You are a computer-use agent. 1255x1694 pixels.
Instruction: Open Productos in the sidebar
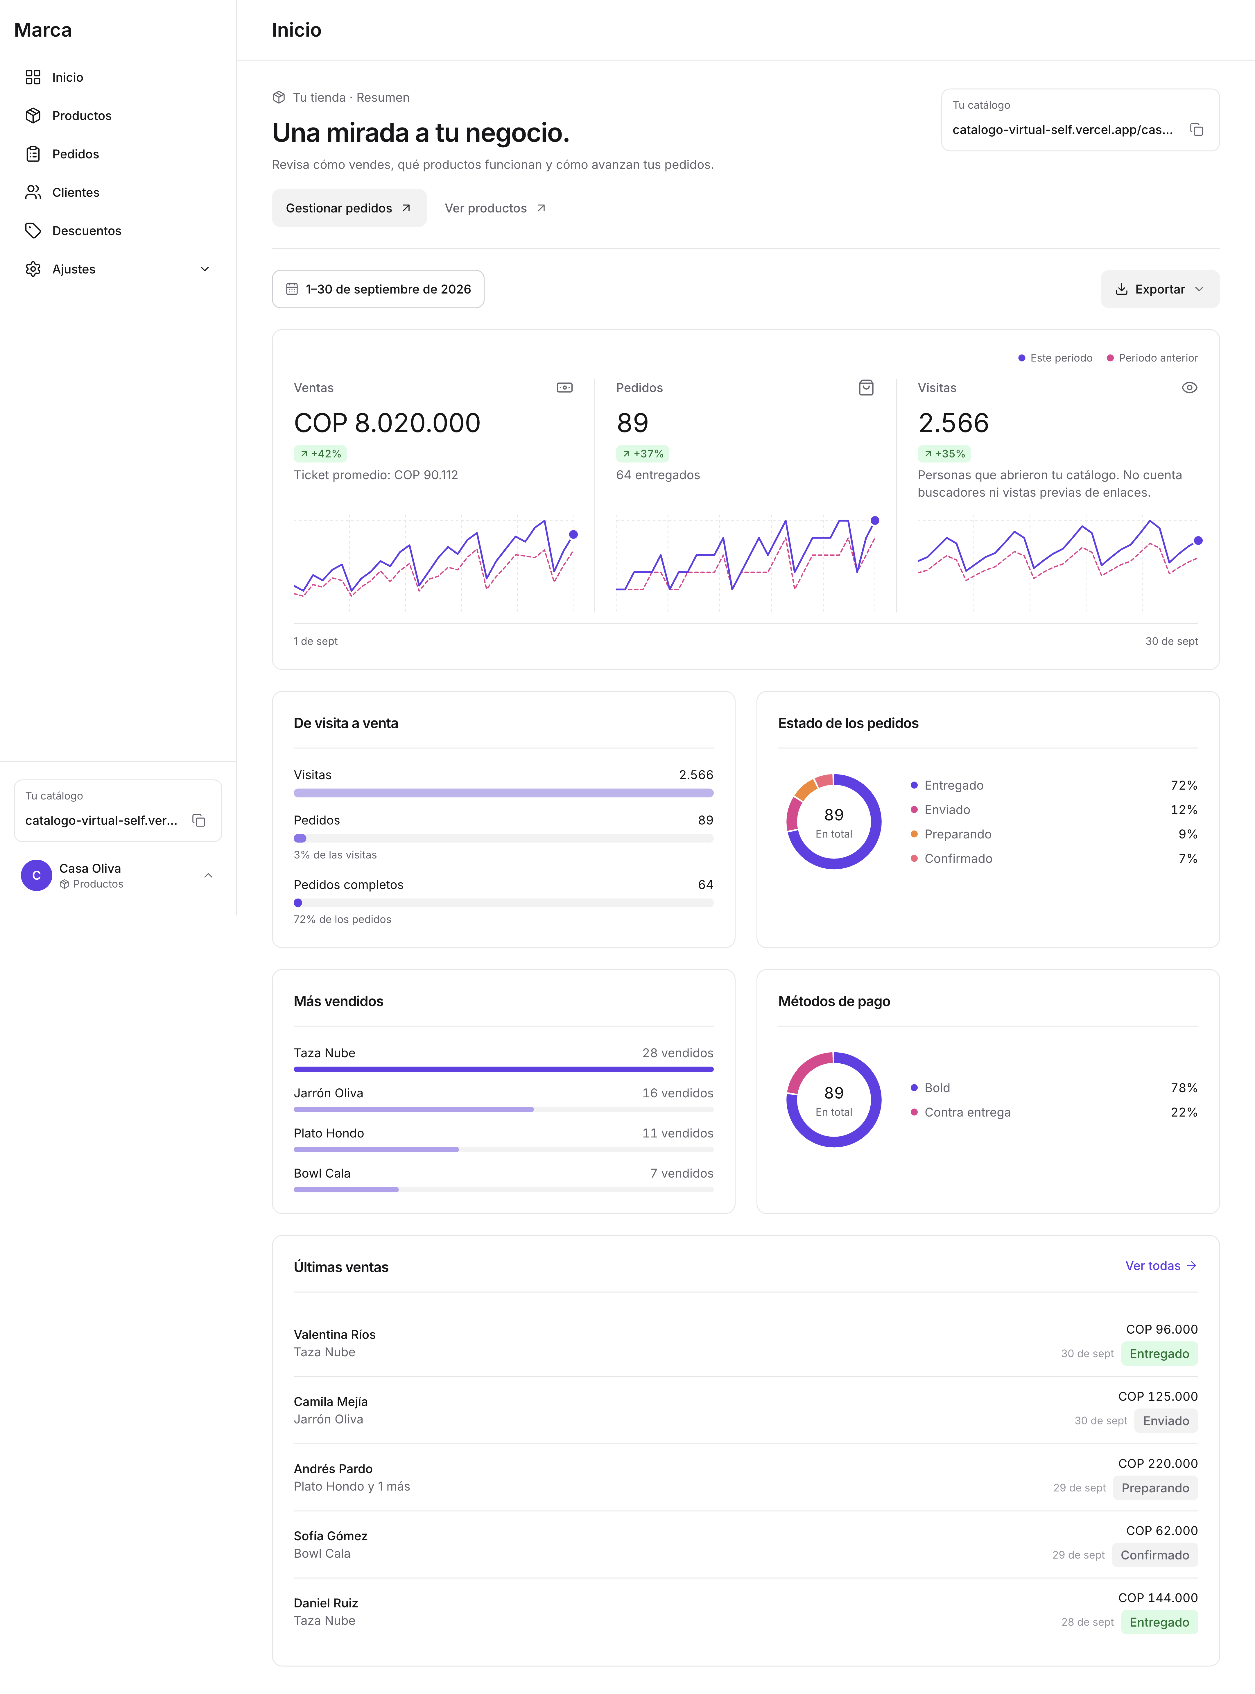pyautogui.click(x=118, y=115)
